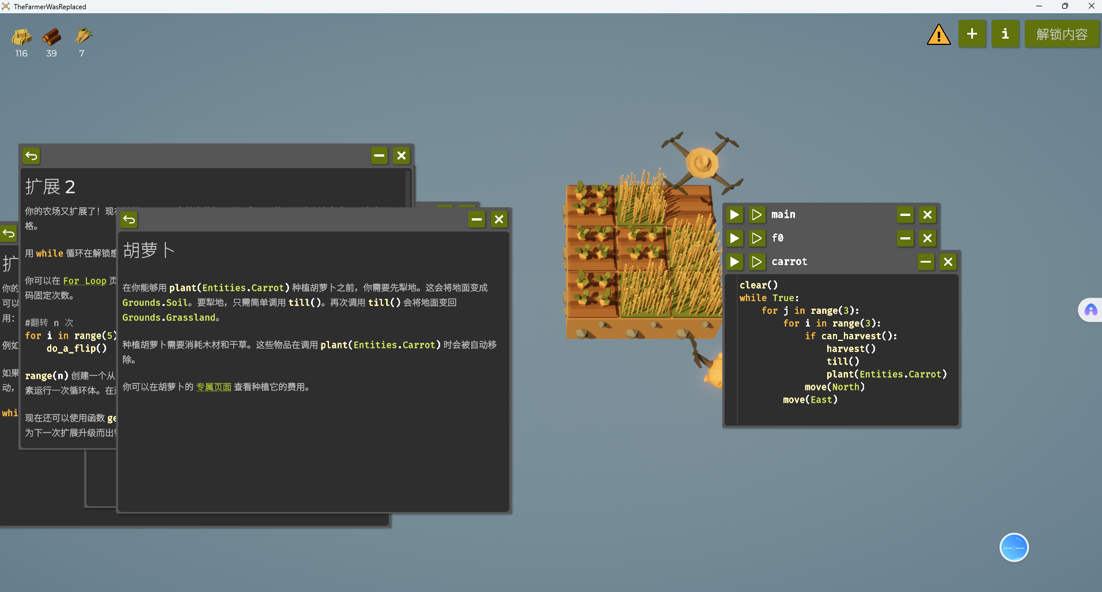Click the 'if can_harvest():' code line
1102x592 pixels.
(851, 336)
